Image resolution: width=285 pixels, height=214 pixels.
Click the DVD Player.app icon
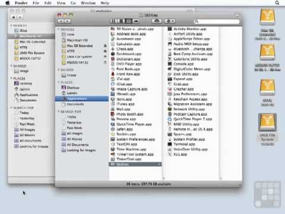[x=113, y=64]
